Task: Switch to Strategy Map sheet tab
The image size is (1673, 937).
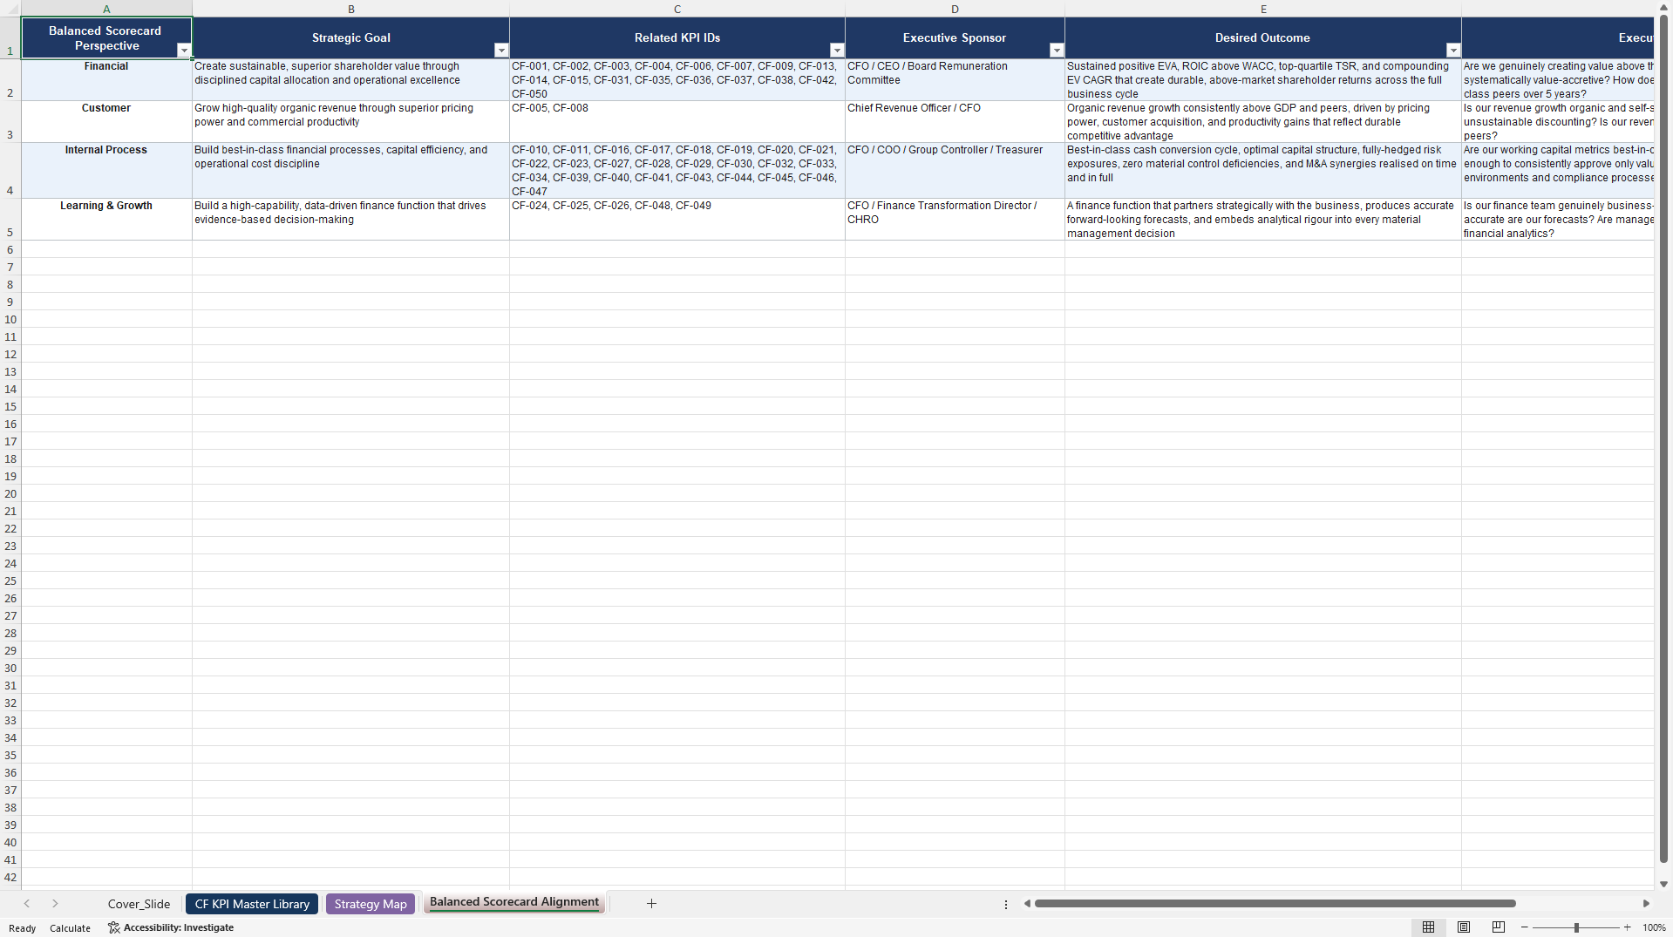Action: click(371, 904)
